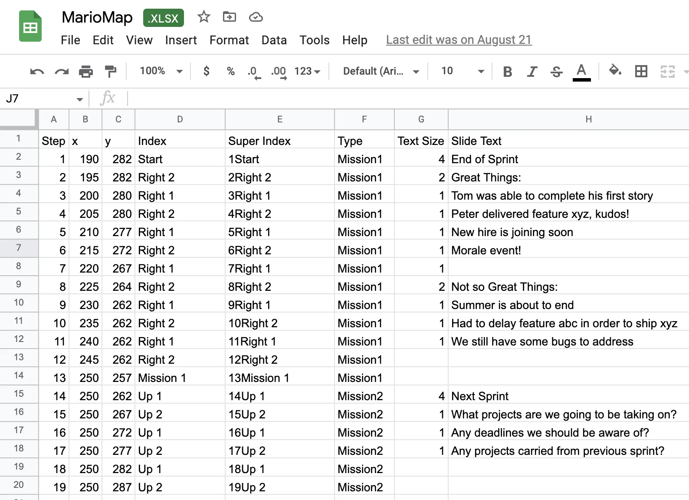Increase decimal places

click(279, 72)
